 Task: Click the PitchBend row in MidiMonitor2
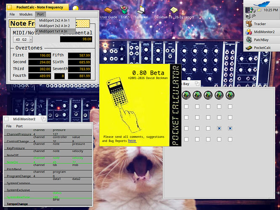point(48,167)
